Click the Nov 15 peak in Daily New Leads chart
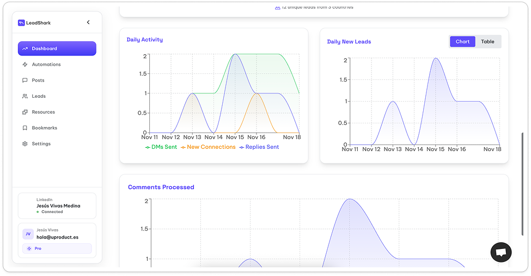Viewport: 531px width, 276px height. click(x=436, y=58)
